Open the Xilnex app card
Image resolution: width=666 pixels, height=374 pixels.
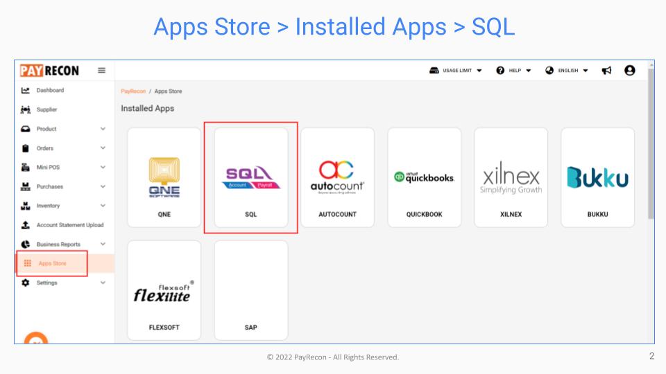[511, 178]
